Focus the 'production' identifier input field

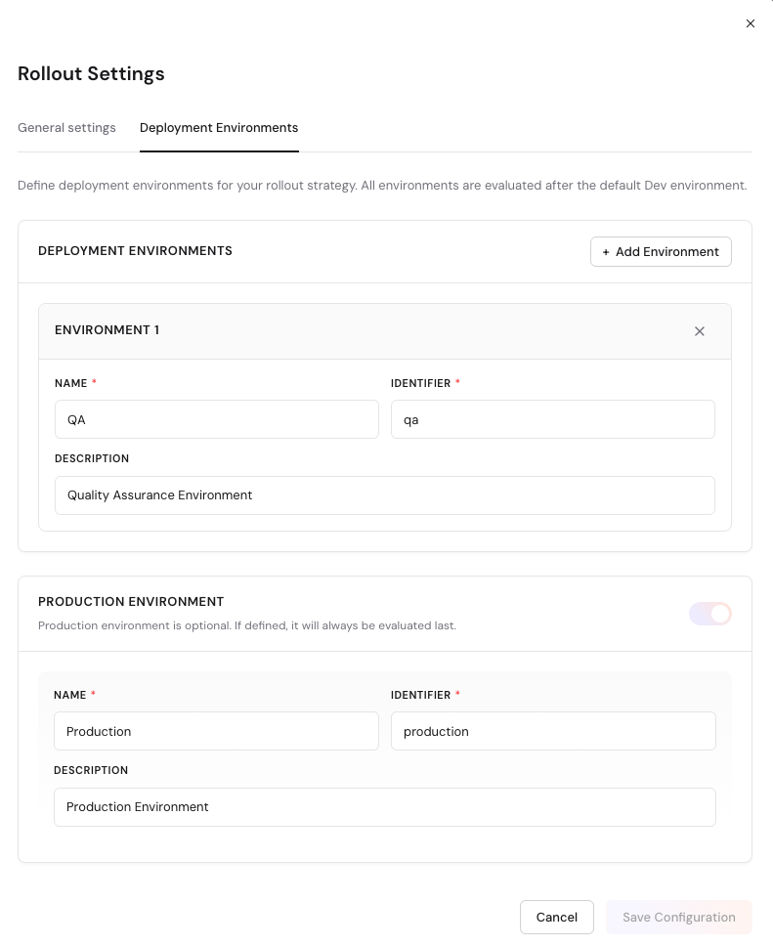(553, 731)
